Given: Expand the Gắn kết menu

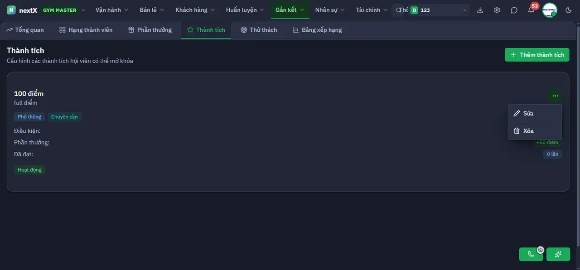Looking at the screenshot, I should click(290, 10).
